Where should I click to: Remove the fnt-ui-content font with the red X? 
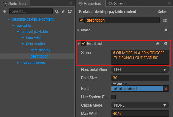[x=166, y=89]
